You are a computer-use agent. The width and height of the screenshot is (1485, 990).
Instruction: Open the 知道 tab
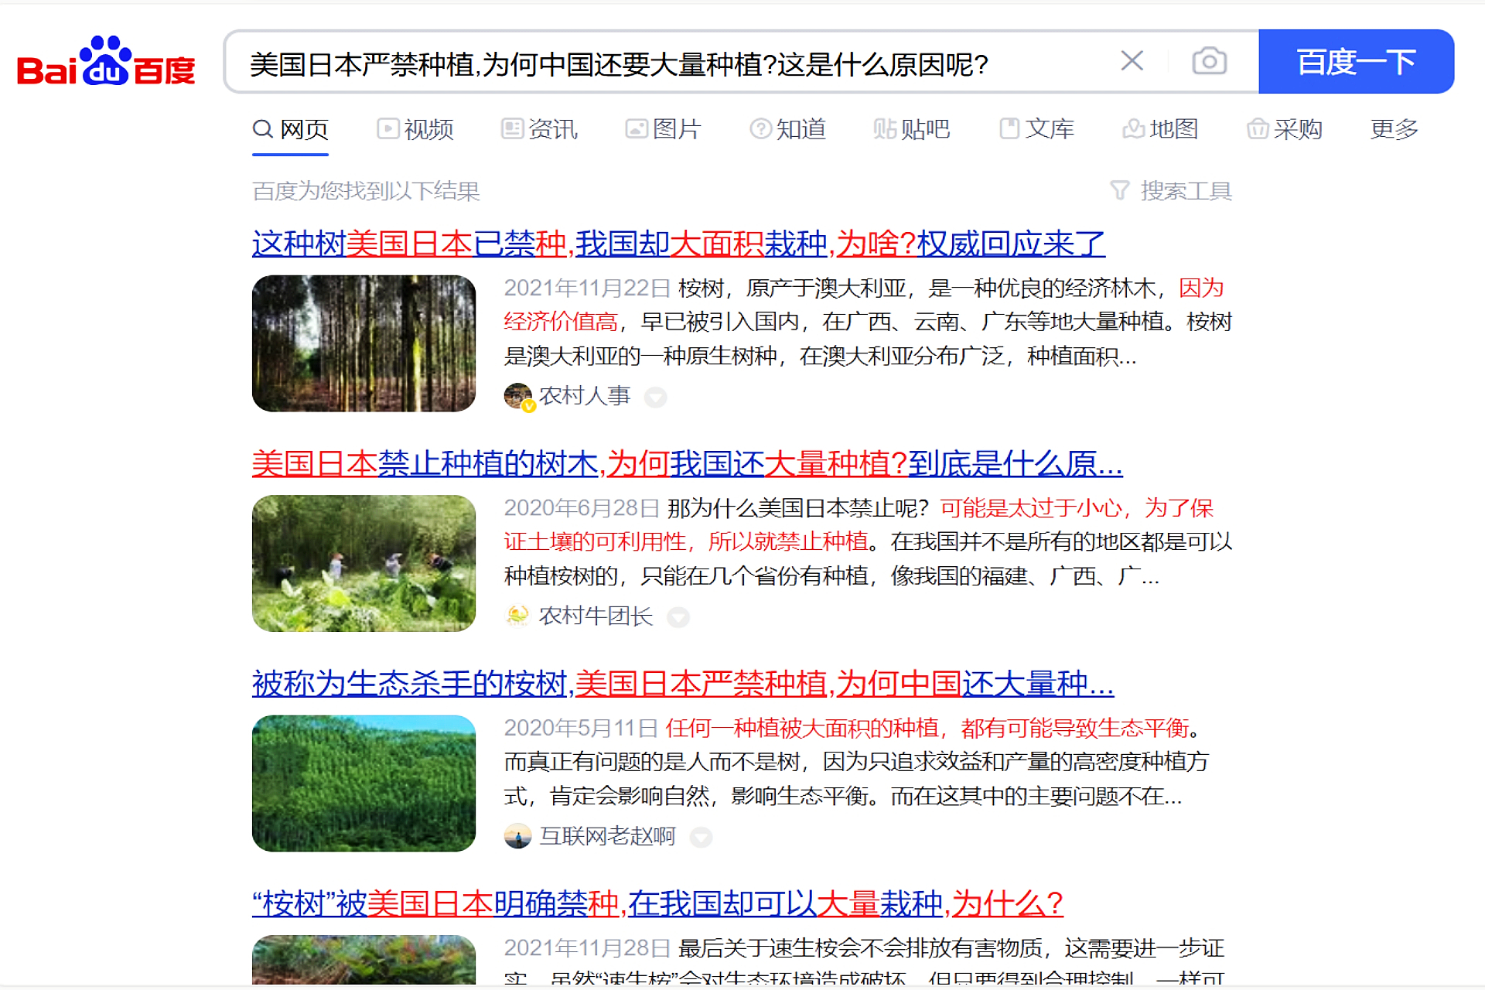pyautogui.click(x=788, y=129)
